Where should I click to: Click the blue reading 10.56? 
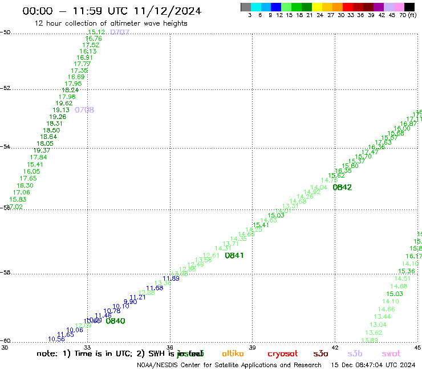point(56,339)
